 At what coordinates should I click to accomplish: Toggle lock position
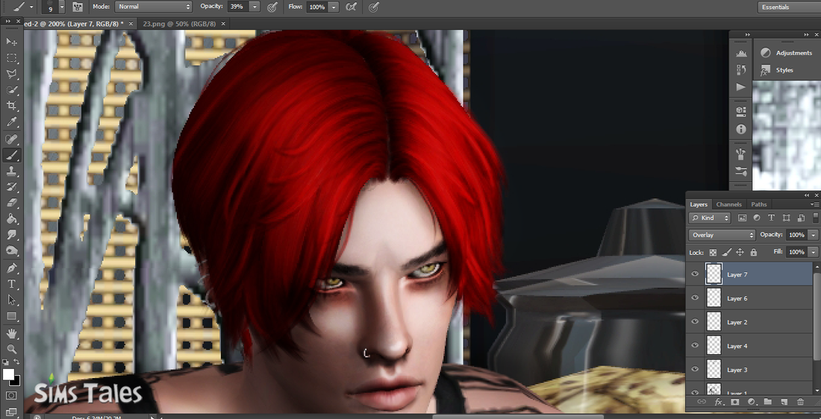[x=740, y=252]
